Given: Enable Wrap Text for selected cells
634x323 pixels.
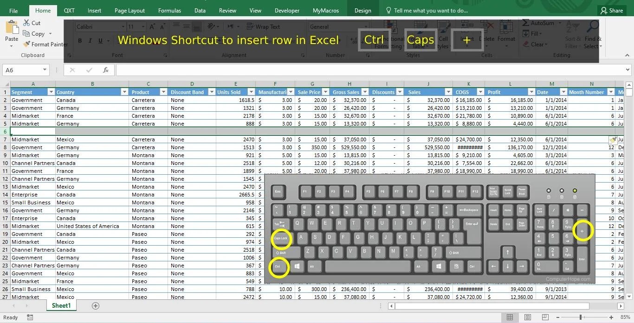Looking at the screenshot, I should pyautogui.click(x=264, y=26).
